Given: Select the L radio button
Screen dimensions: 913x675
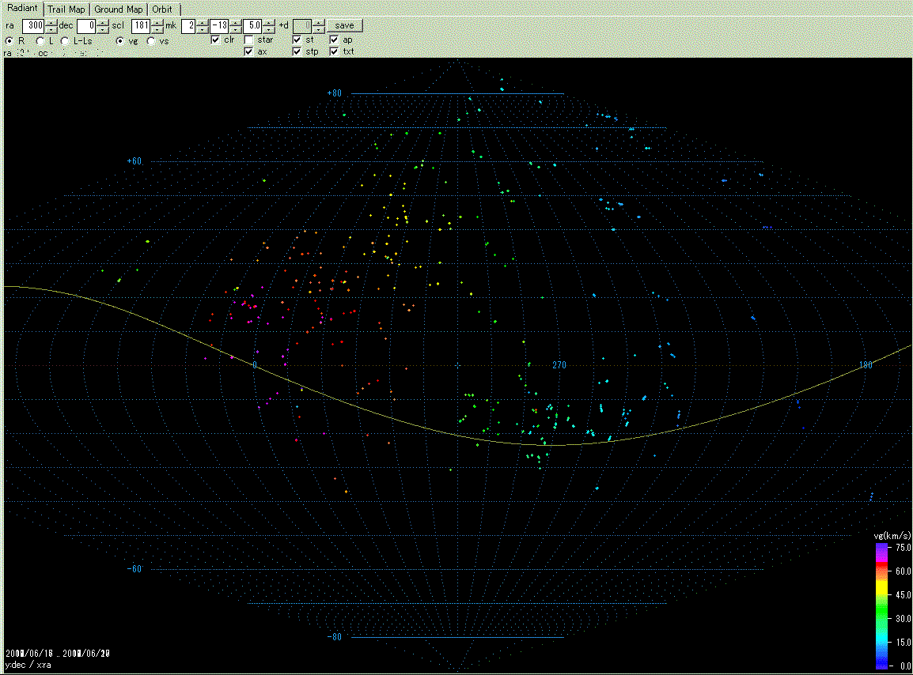Looking at the screenshot, I should click(x=40, y=40).
